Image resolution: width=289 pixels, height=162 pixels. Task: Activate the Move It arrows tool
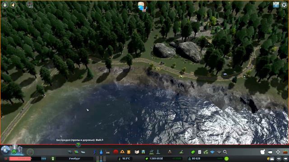coord(278,152)
